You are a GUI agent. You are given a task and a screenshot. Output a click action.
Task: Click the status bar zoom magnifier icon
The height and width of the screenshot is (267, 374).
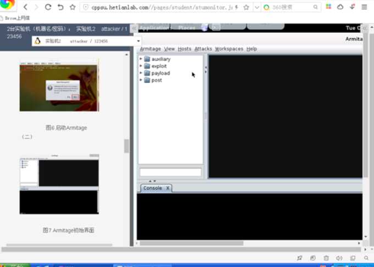366,258
